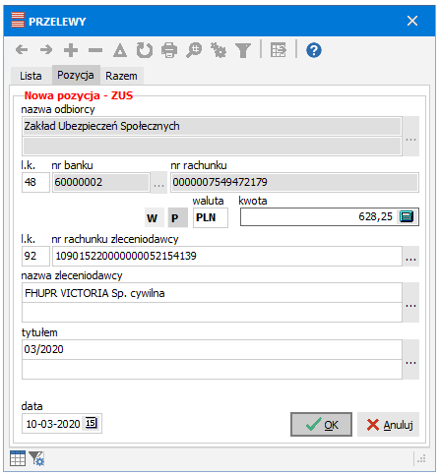
Task: Open ellipsis lookup beside nazwa odbiorcy
Action: coord(410,136)
